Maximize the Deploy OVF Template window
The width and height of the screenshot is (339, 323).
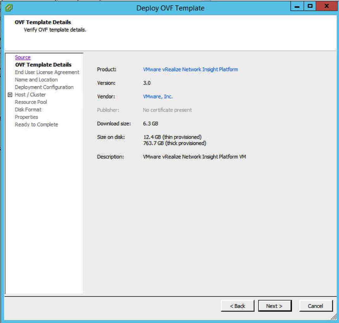coord(310,6)
